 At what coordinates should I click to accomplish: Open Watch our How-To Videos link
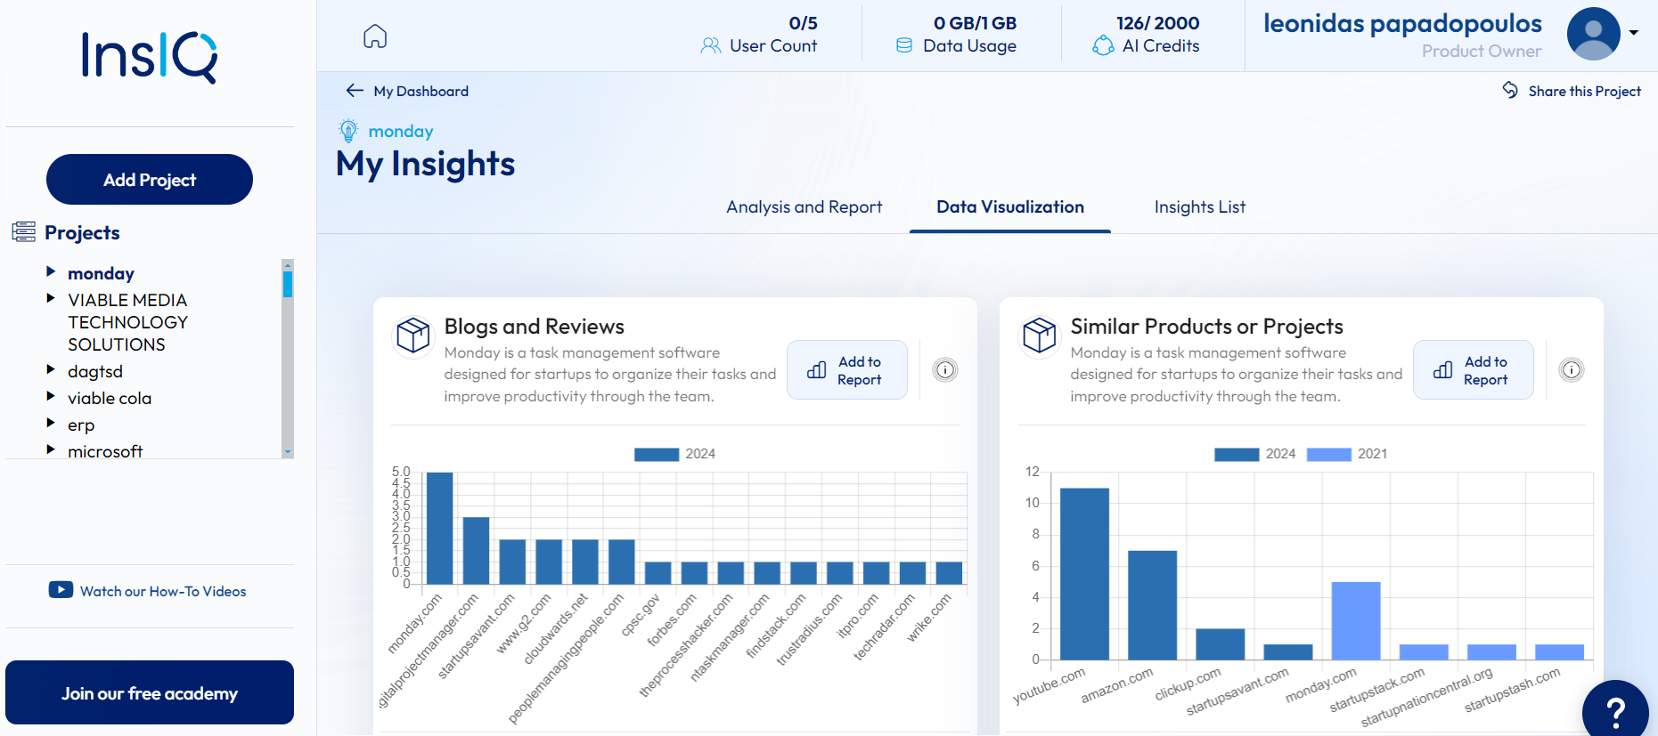163,591
